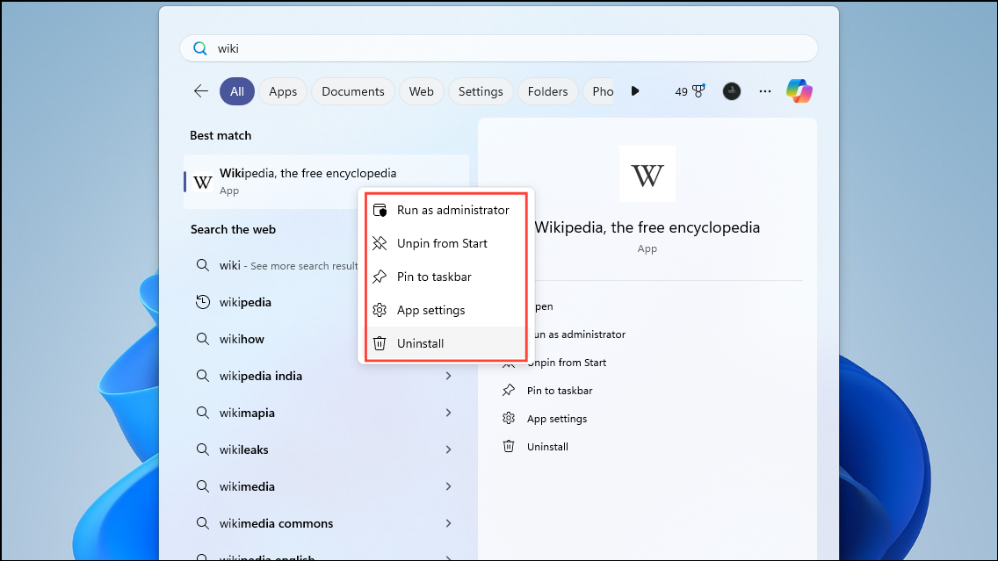Click the shield icon next to Run as administrator
998x561 pixels.
click(380, 210)
